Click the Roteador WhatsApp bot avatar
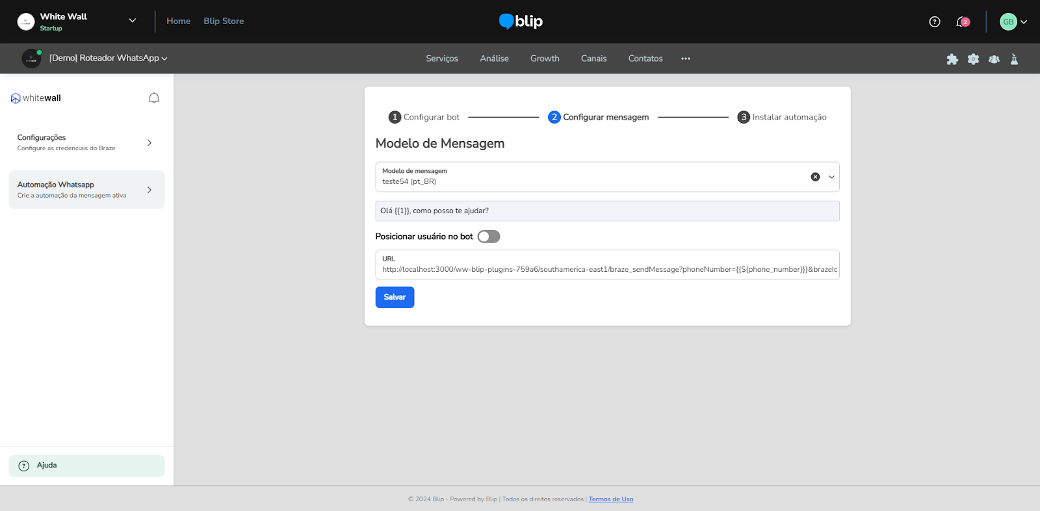 (31, 59)
